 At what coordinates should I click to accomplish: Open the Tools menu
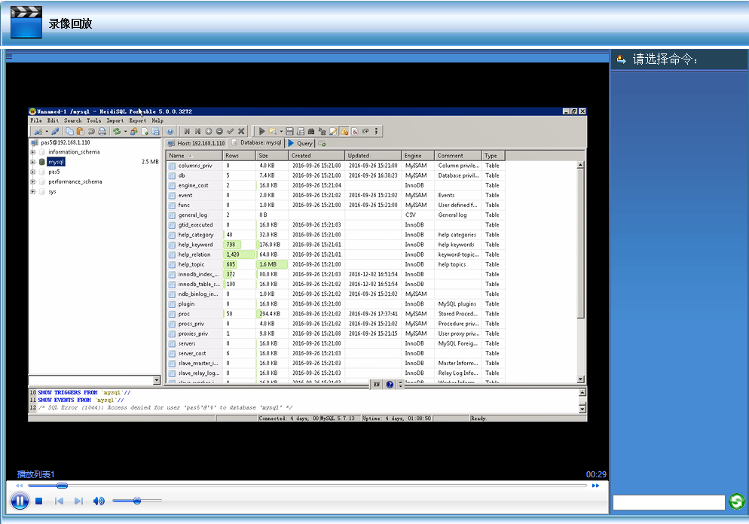coord(93,120)
